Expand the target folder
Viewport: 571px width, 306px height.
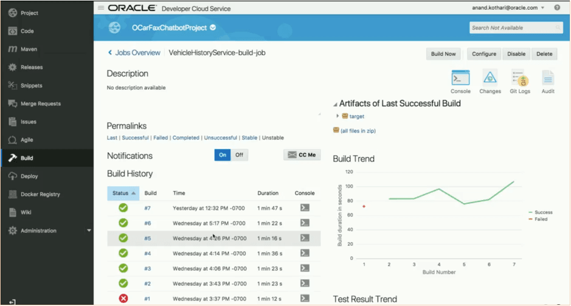point(337,116)
